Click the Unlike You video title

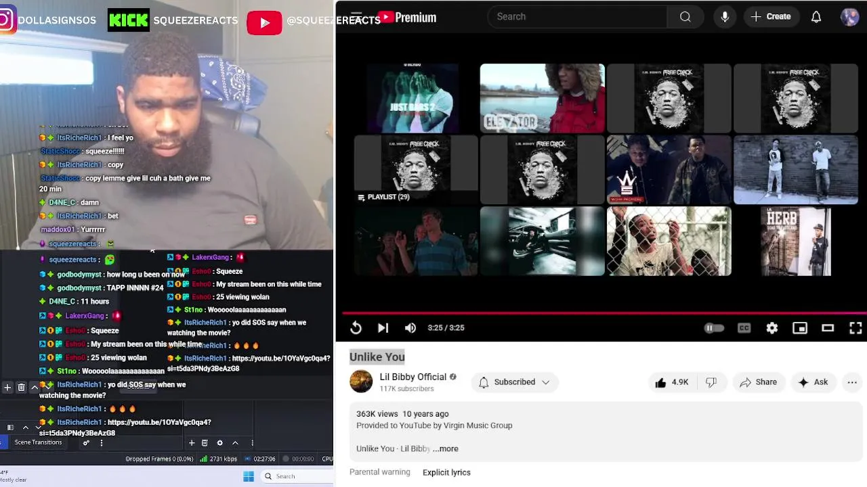(x=377, y=357)
